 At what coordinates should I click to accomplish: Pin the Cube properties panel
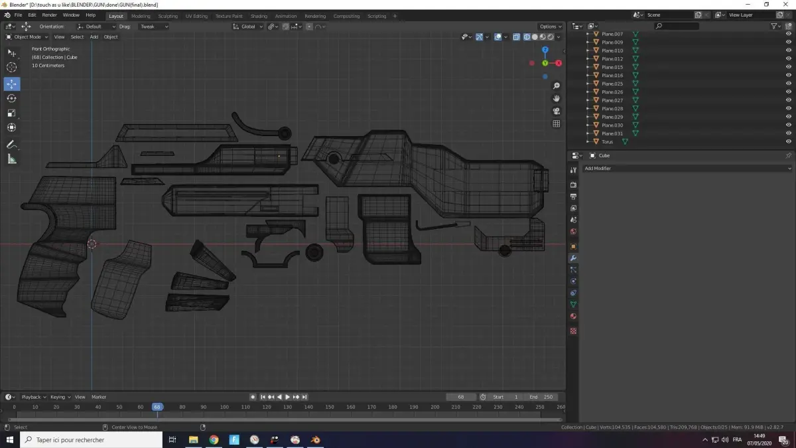pyautogui.click(x=789, y=155)
